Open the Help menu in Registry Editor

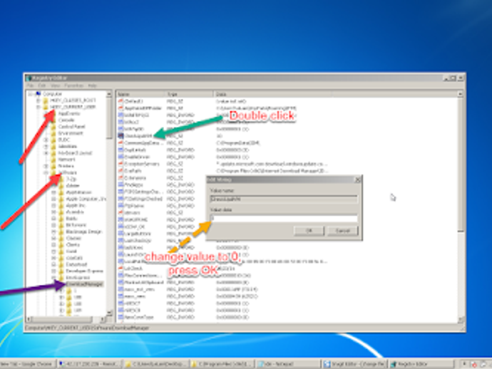tap(92, 85)
